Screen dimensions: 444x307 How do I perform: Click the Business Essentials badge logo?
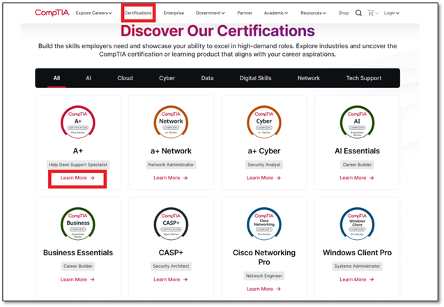78,224
